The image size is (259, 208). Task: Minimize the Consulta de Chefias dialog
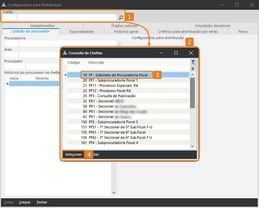pos(161,53)
